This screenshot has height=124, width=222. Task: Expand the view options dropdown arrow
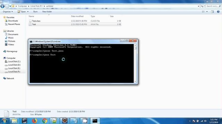pos(207,12)
